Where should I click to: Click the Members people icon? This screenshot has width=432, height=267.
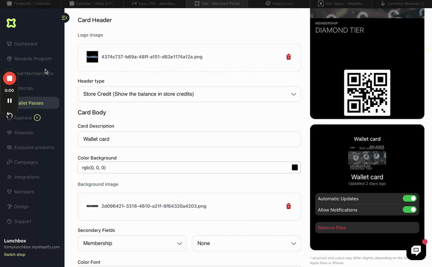click(x=9, y=192)
